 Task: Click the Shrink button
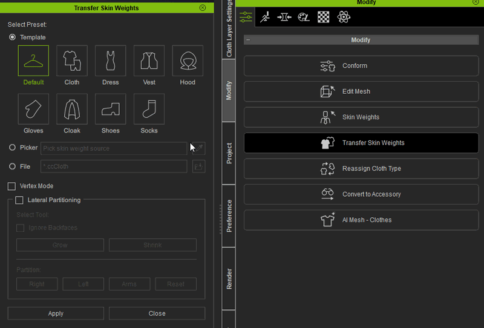click(152, 245)
